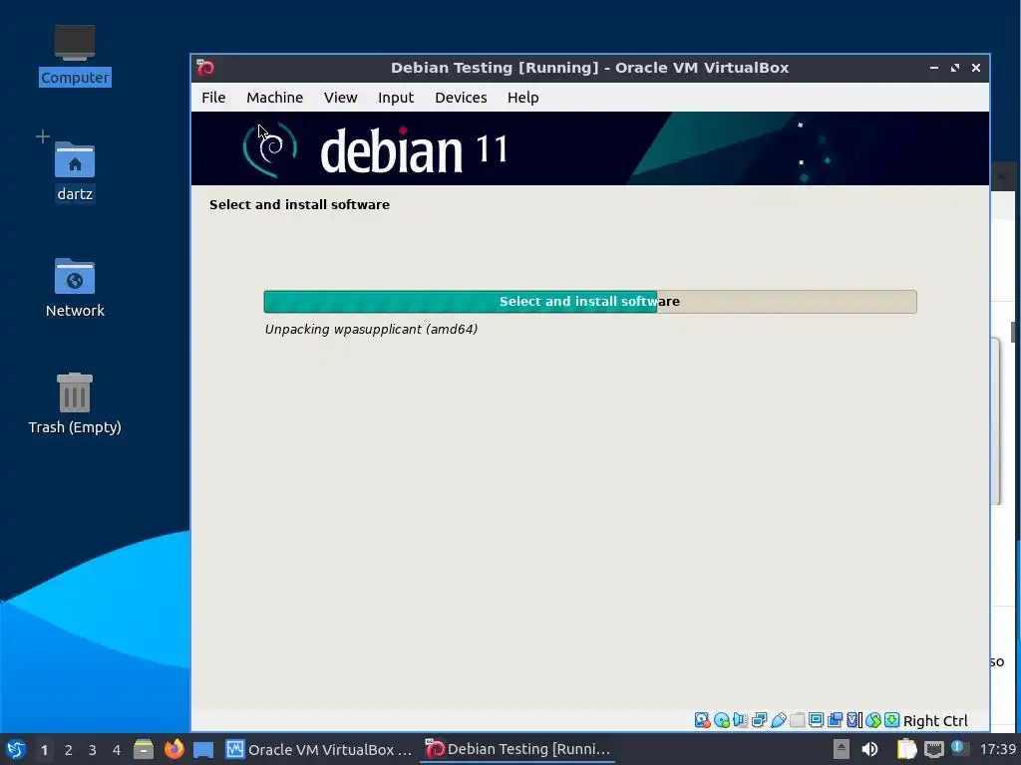Click the 17:39 clock in the taskbar

pyautogui.click(x=997, y=749)
